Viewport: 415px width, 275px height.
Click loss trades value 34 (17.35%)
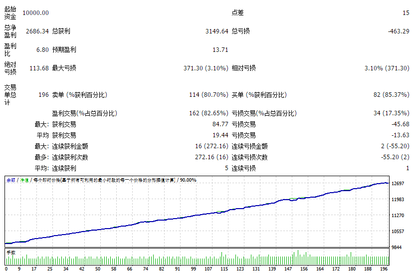pos(392,113)
